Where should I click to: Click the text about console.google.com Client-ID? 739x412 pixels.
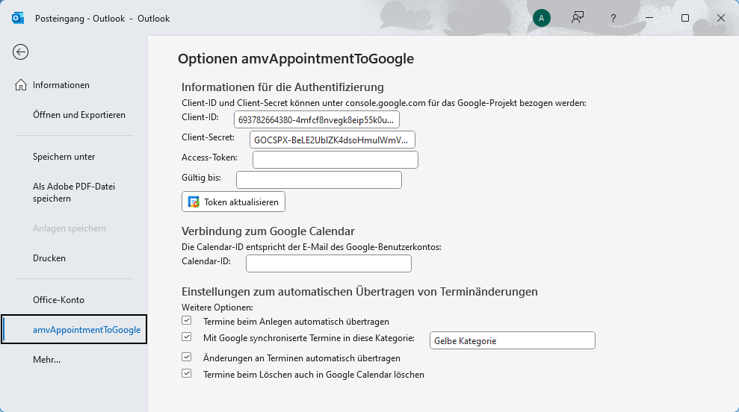[384, 103]
